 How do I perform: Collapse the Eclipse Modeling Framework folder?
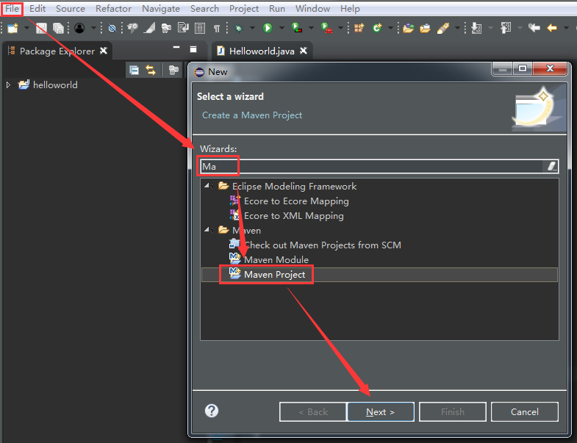(208, 186)
